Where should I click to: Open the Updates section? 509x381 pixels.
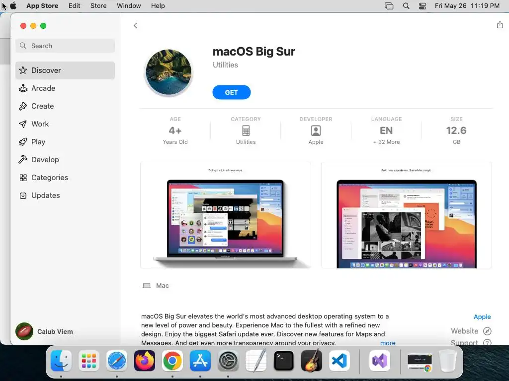click(65, 195)
